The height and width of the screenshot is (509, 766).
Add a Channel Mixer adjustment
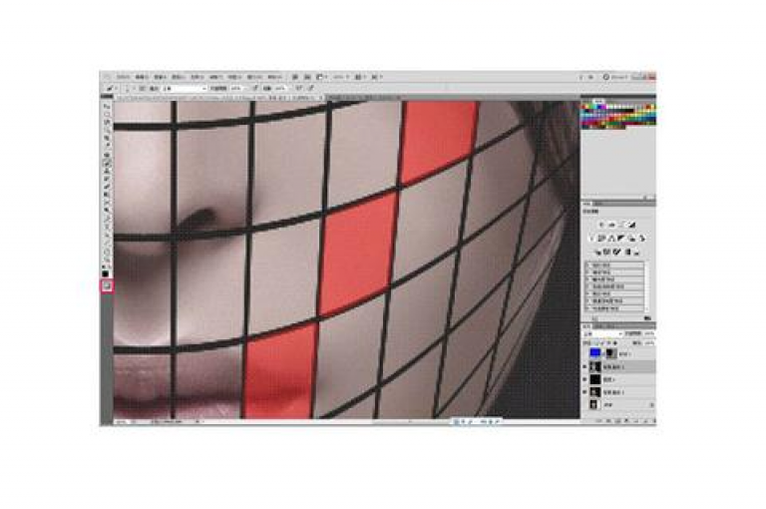point(642,238)
